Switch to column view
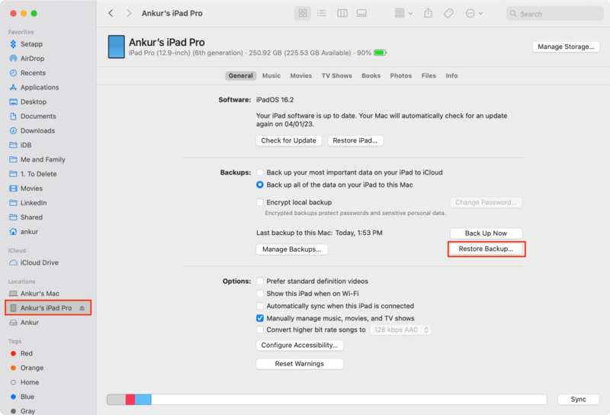Viewport: 610px width, 415px height. (x=342, y=13)
